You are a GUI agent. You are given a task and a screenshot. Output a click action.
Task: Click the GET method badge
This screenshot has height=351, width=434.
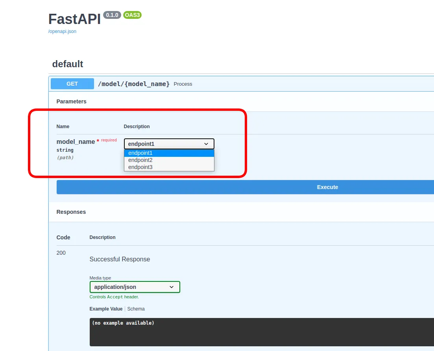coord(72,84)
